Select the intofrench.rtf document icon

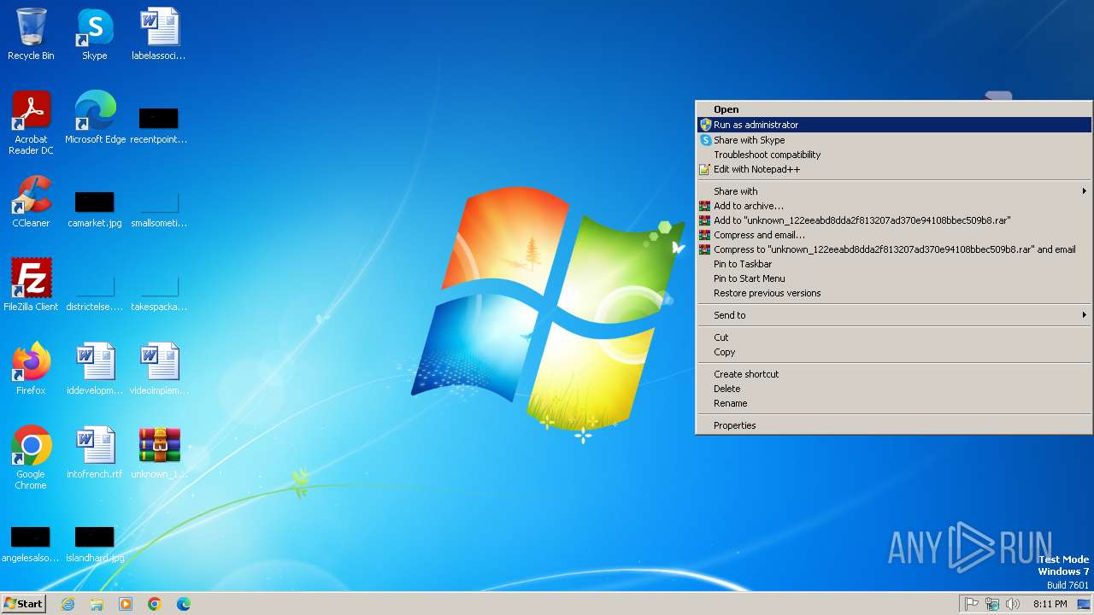(95, 453)
